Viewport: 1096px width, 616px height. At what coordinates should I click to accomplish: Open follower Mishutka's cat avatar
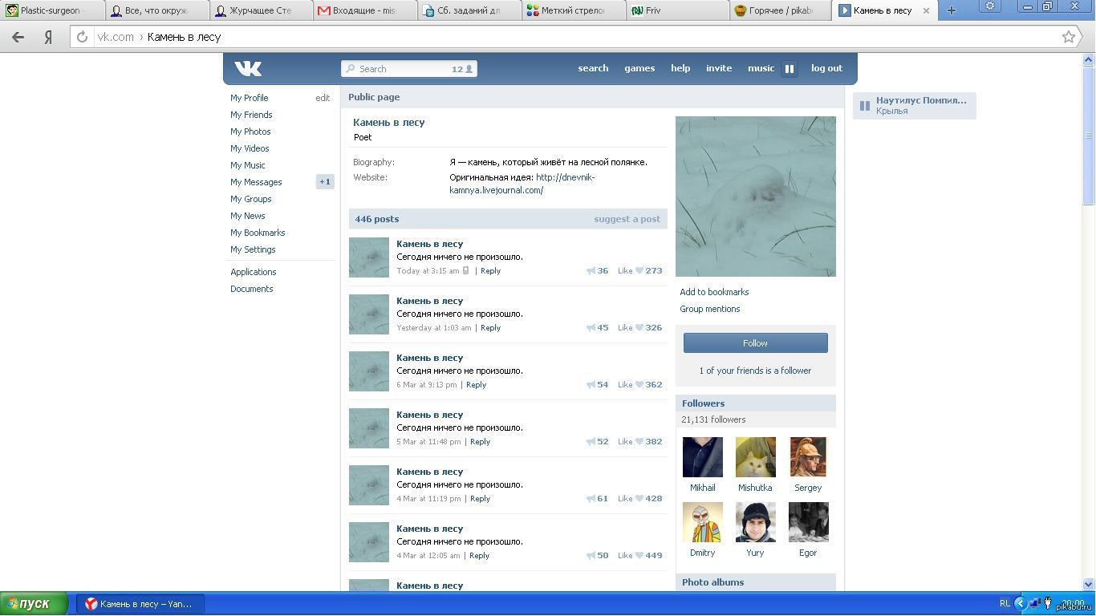755,457
